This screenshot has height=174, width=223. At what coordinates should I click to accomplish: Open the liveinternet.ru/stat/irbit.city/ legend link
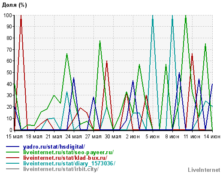61,169
